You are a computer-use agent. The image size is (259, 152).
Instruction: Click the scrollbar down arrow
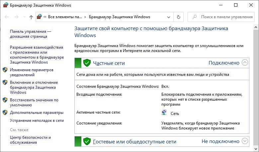(x=256, y=149)
